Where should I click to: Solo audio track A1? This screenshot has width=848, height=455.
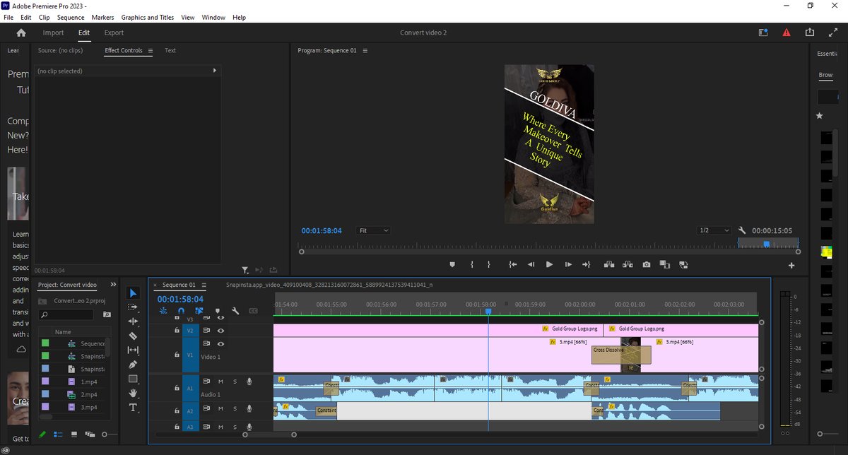[234, 382]
